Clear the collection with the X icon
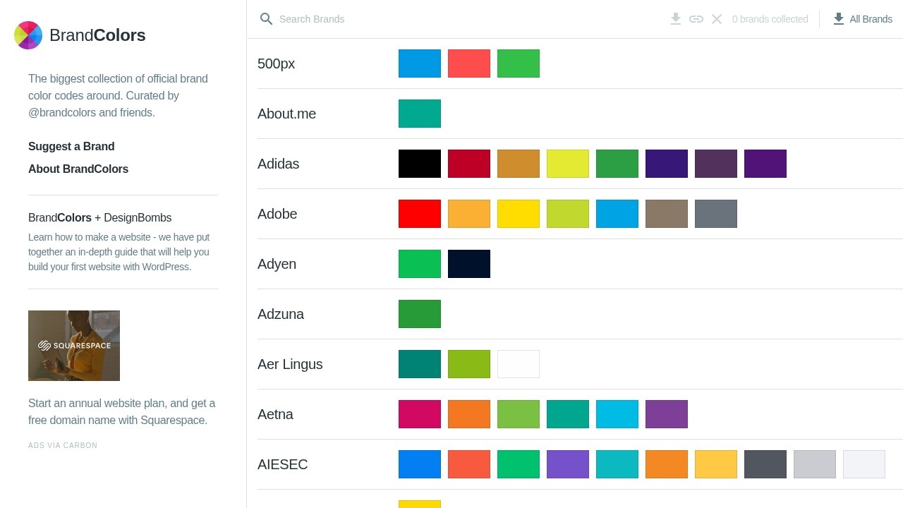903x508 pixels. point(717,19)
